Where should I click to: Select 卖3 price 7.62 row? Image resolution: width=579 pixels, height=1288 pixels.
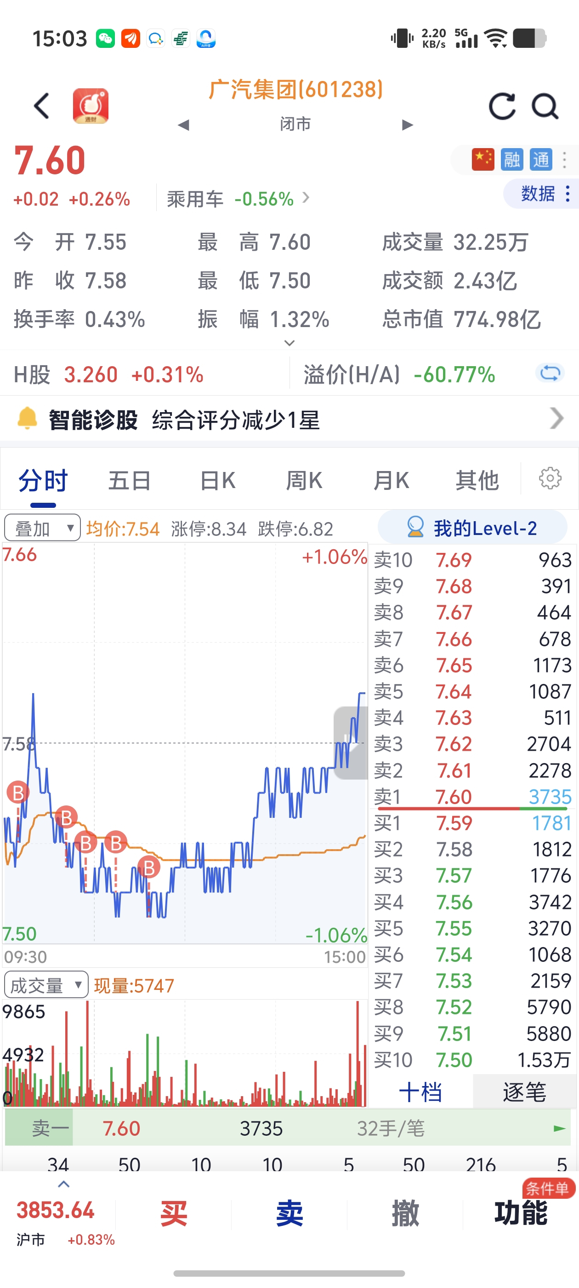coord(472,744)
